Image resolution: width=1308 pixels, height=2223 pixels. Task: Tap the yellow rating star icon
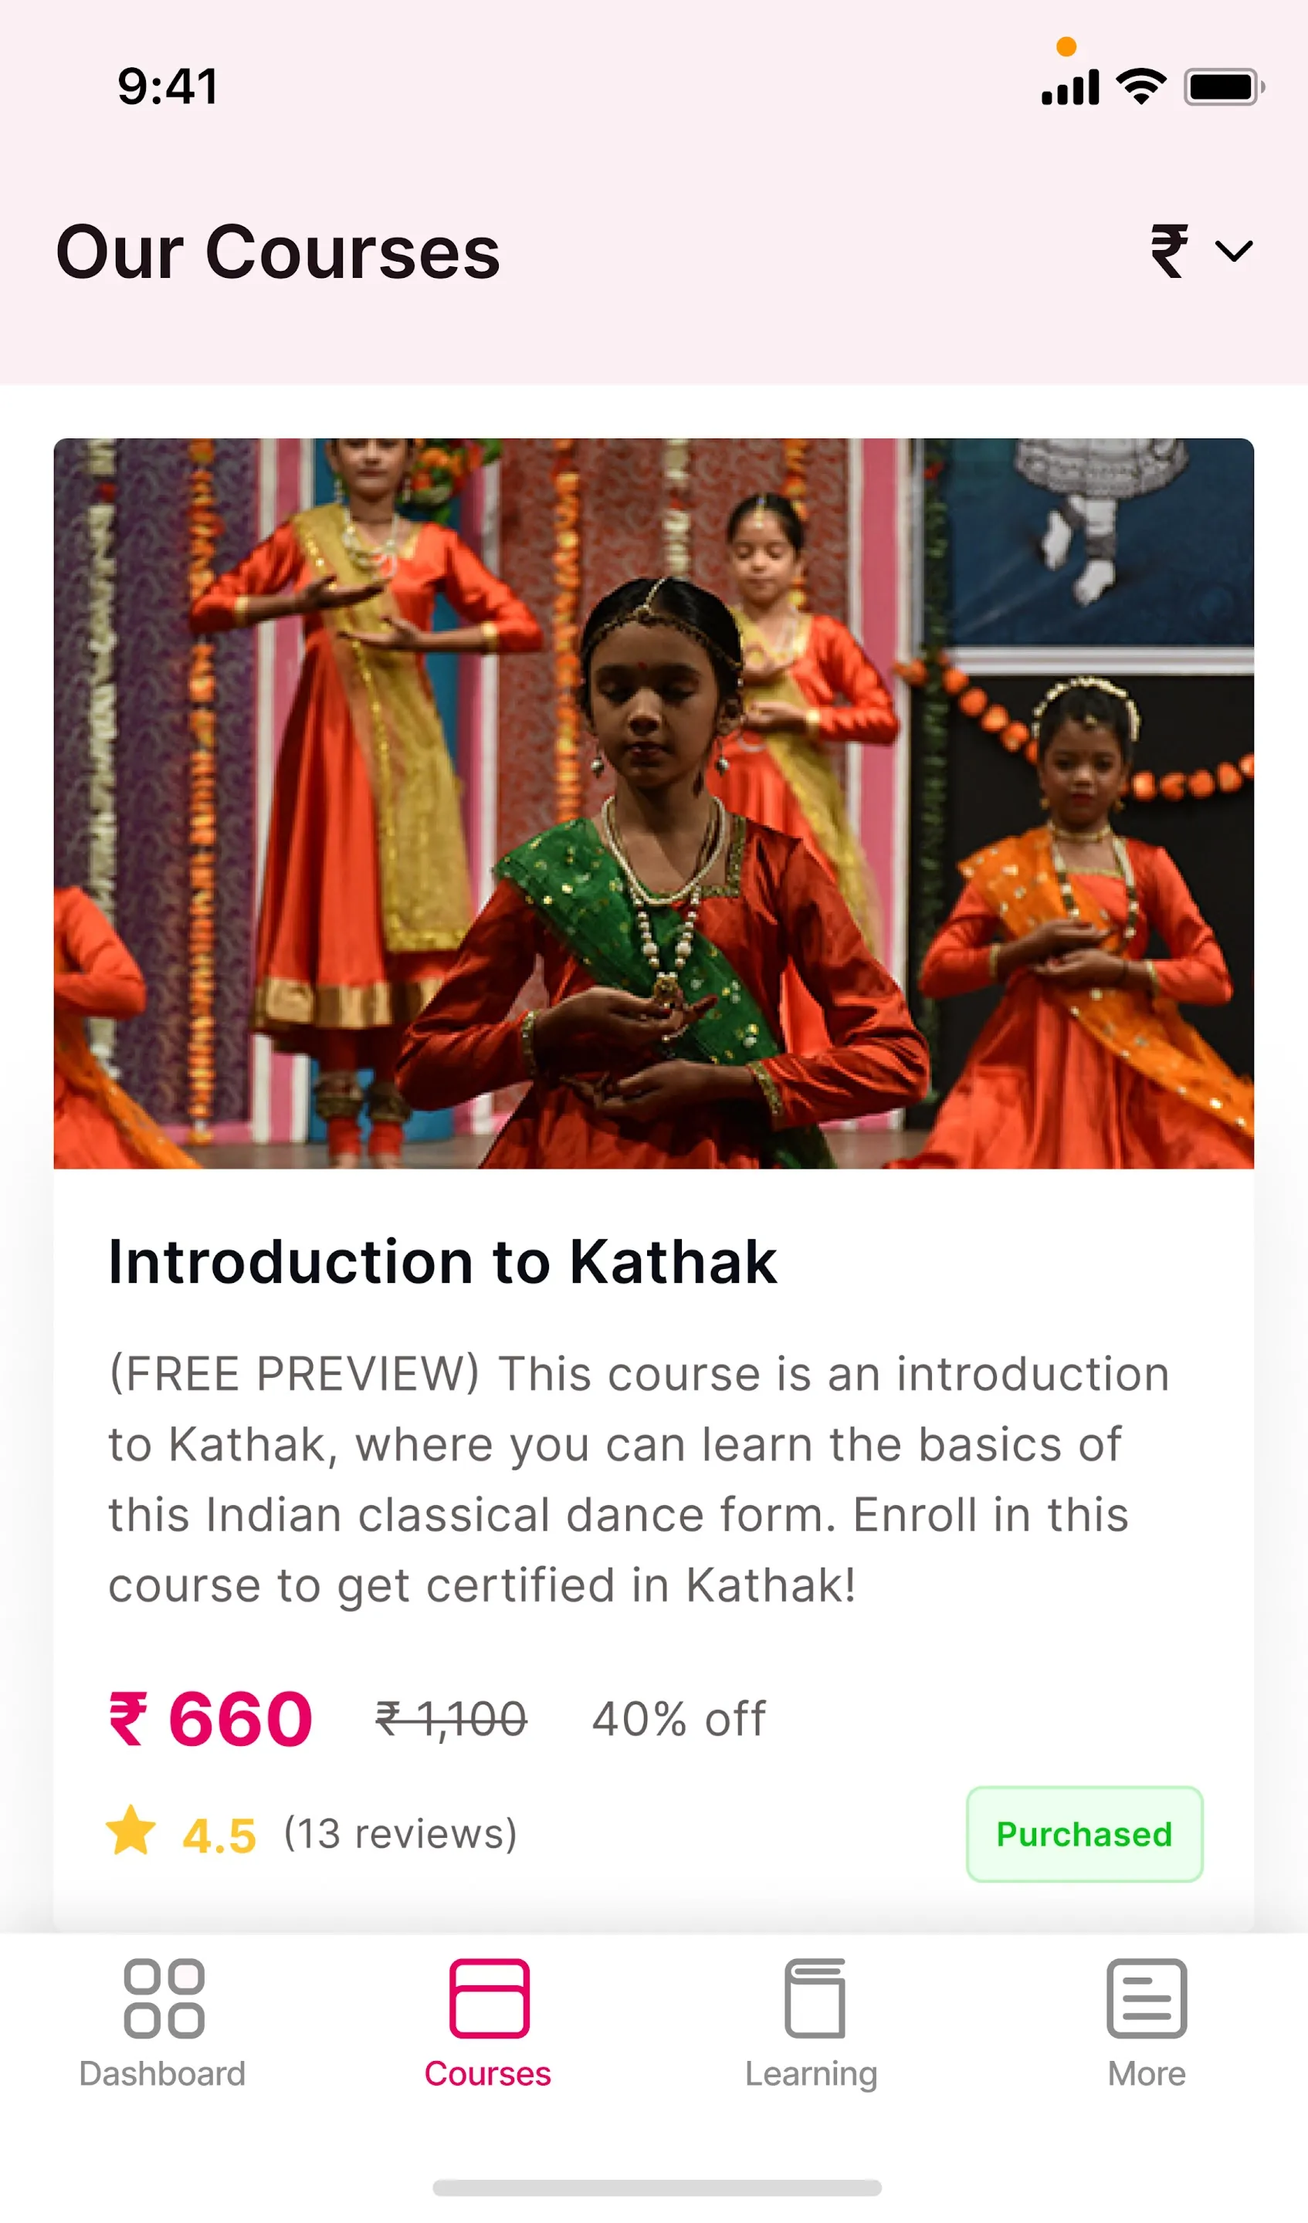(x=131, y=1830)
